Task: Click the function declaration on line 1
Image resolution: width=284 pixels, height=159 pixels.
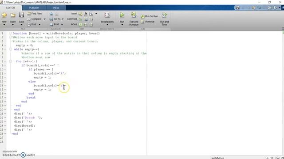Action: 56,33
